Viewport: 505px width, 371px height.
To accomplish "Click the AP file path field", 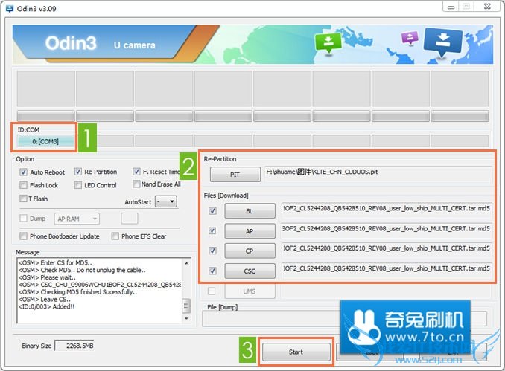I will (x=387, y=230).
